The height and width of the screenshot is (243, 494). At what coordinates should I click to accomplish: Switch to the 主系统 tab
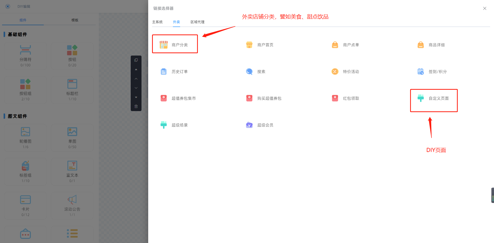157,22
